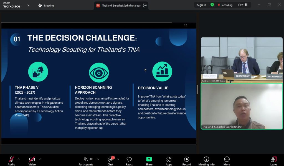284x166 pixels.
Task: Open the Participants panel
Action: tap(86, 160)
